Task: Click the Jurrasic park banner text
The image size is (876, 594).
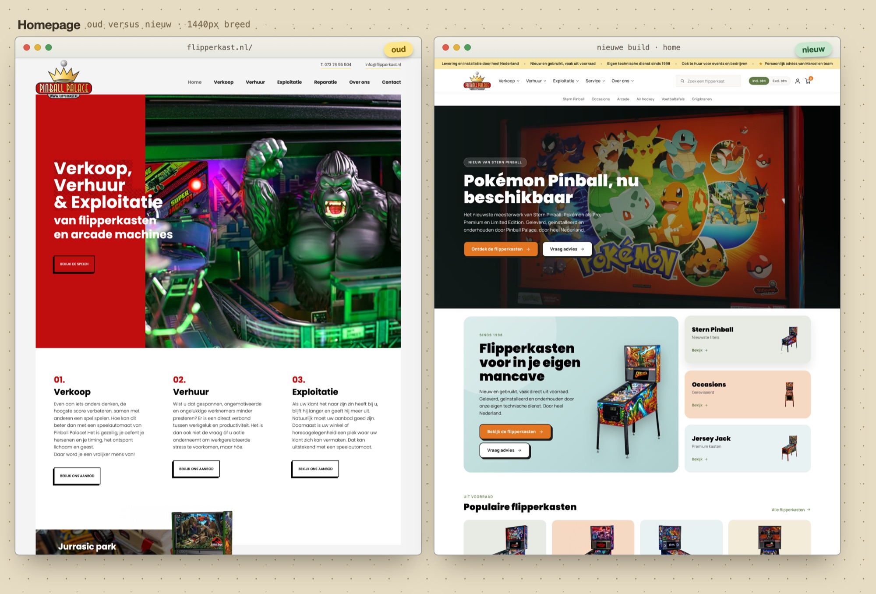Action: point(87,547)
